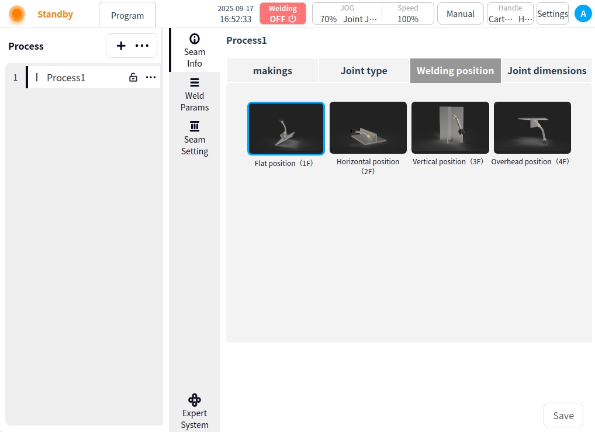The image size is (595, 432).
Task: Open the Process1 row three-dots menu
Action: (x=151, y=78)
